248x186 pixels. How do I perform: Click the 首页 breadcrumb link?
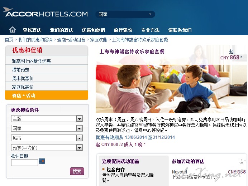point(9,40)
